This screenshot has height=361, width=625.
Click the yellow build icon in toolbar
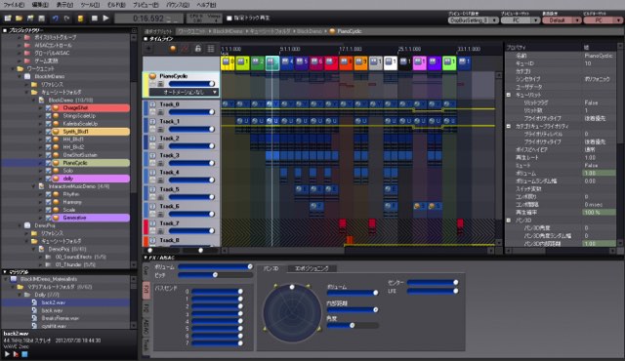coord(80,19)
